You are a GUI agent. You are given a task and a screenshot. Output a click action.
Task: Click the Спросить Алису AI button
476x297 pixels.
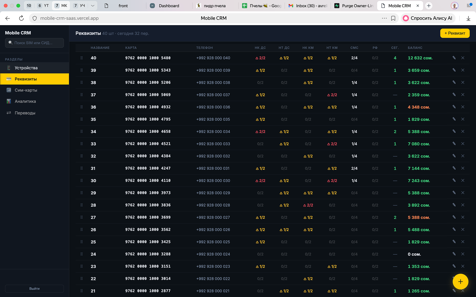click(x=428, y=18)
